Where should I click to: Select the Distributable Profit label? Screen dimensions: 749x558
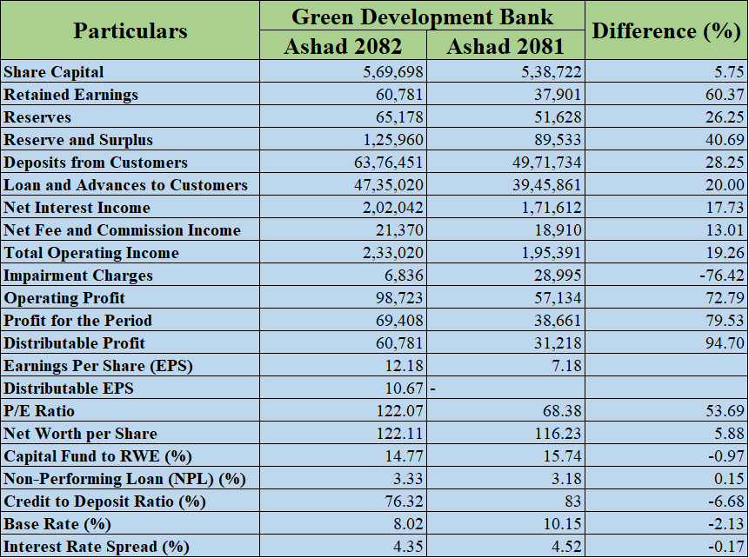click(x=75, y=343)
